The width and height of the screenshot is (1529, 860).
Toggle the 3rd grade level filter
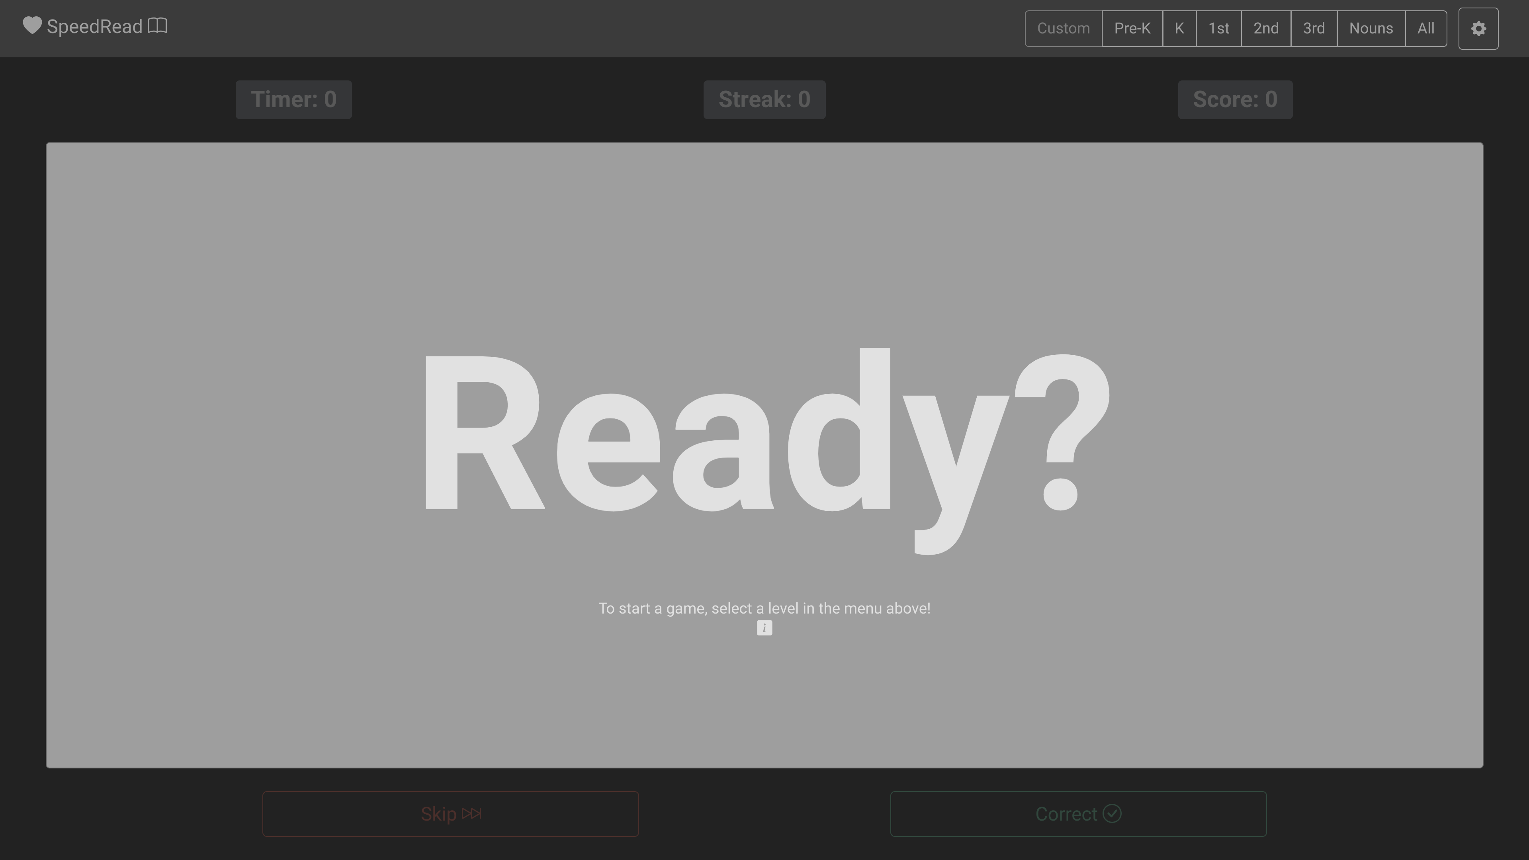[x=1314, y=28]
